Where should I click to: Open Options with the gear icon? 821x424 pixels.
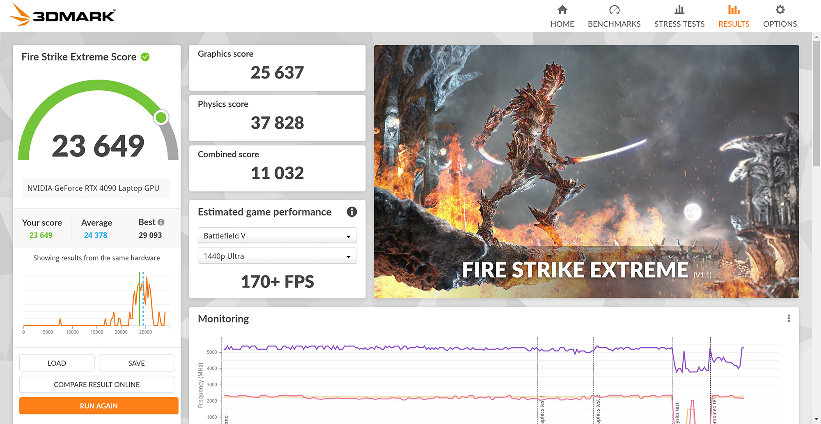(x=780, y=10)
